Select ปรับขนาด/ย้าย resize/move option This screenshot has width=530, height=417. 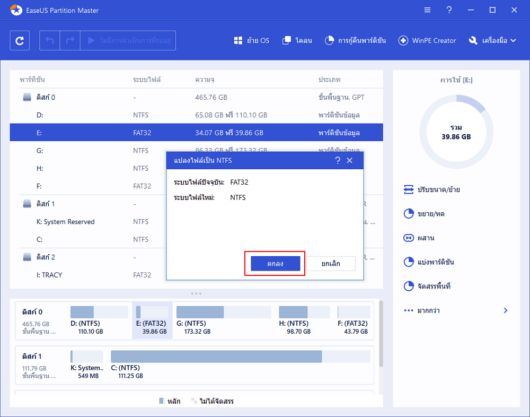coord(431,189)
